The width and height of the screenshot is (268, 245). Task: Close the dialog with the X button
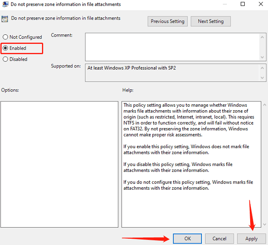pos(261,4)
